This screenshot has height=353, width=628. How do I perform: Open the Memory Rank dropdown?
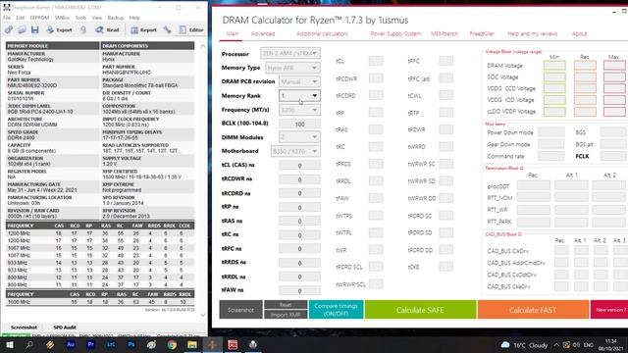coord(299,96)
